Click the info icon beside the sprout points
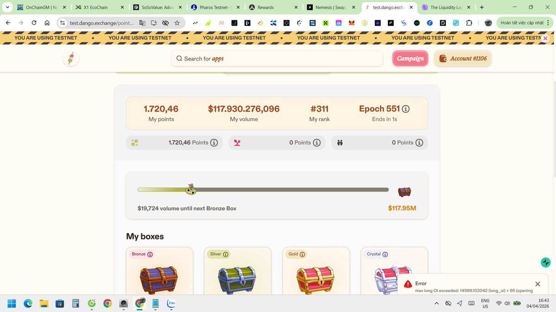Image resolution: width=556 pixels, height=312 pixels. 317,143
